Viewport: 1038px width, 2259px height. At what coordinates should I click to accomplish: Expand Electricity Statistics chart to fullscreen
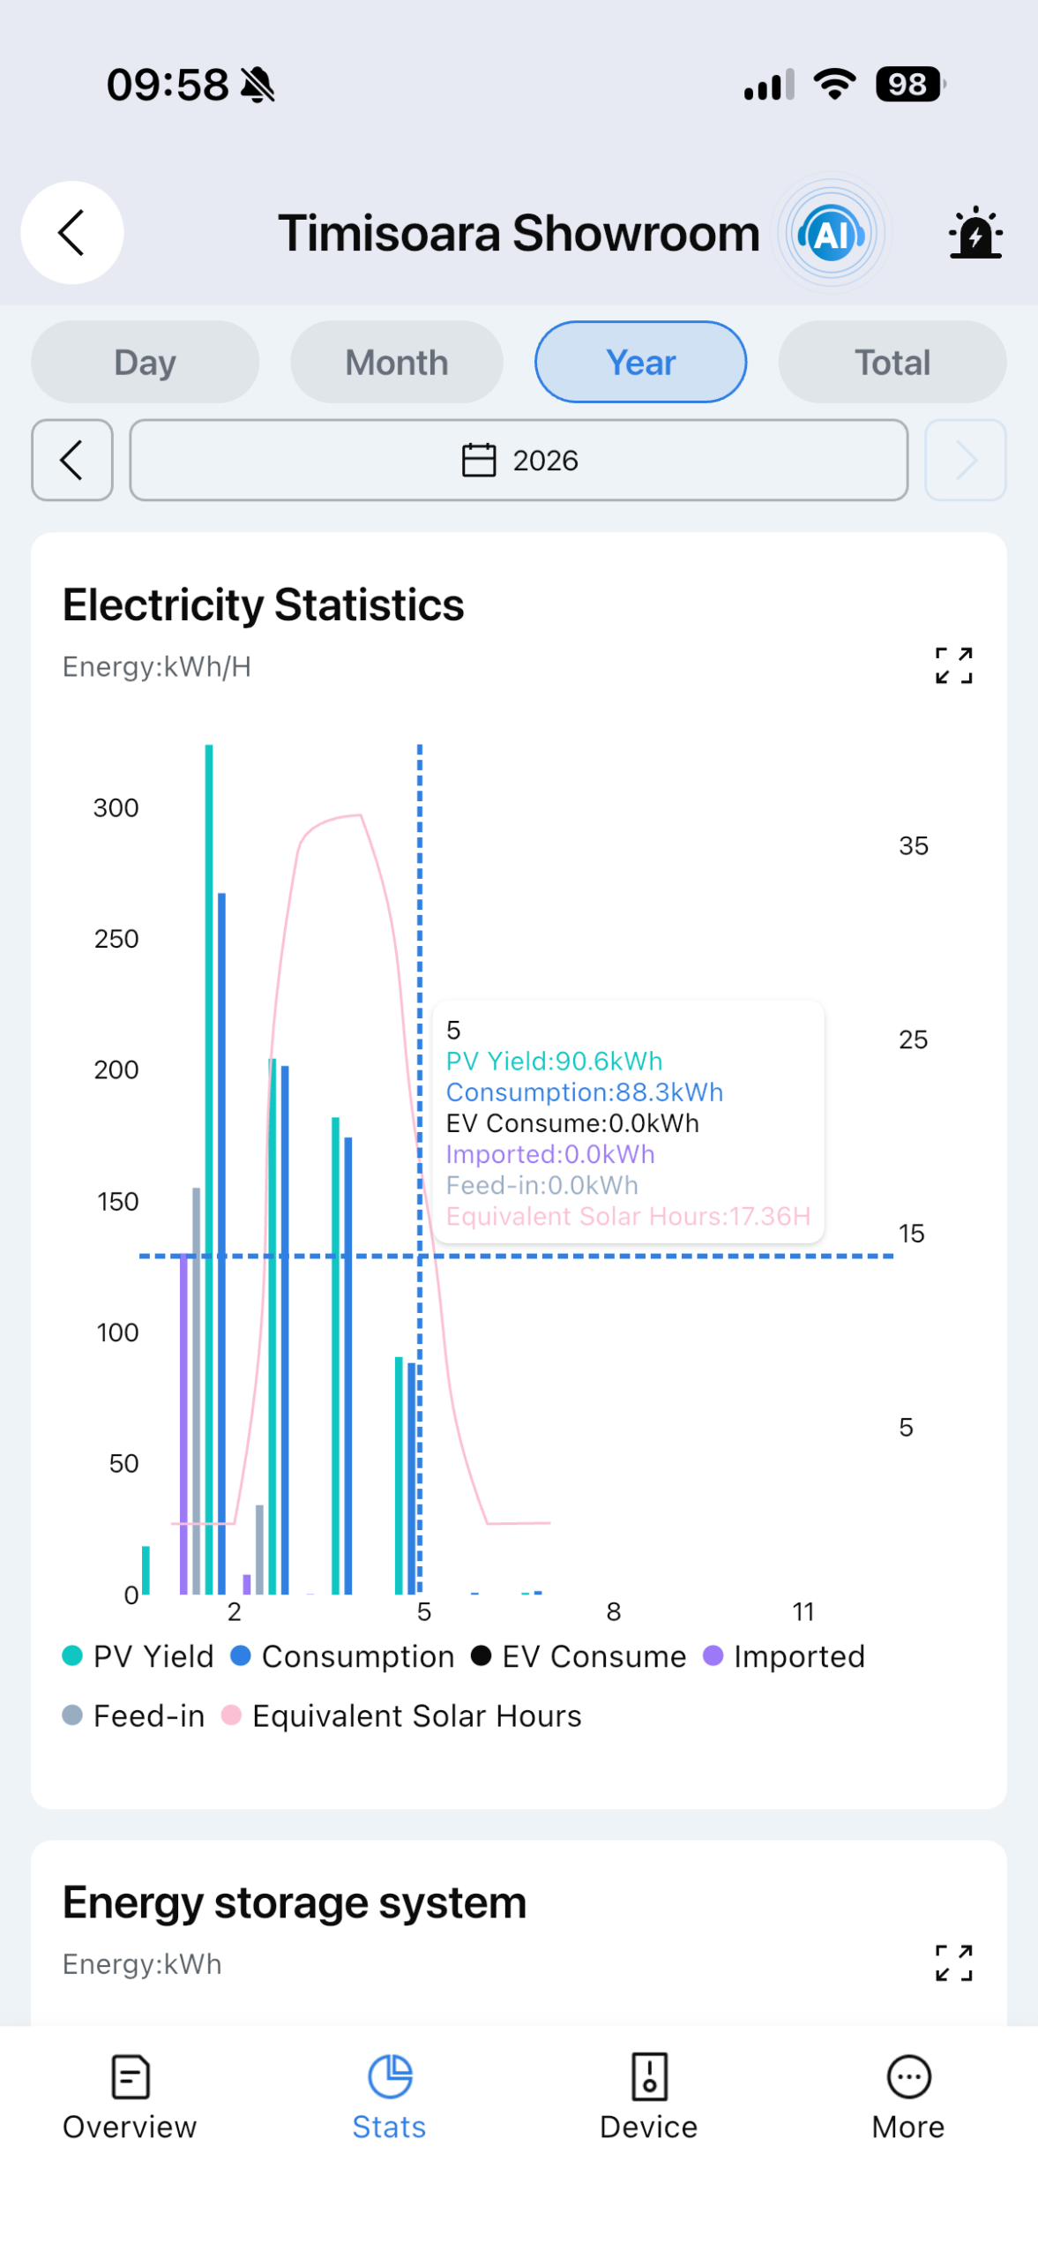[953, 665]
